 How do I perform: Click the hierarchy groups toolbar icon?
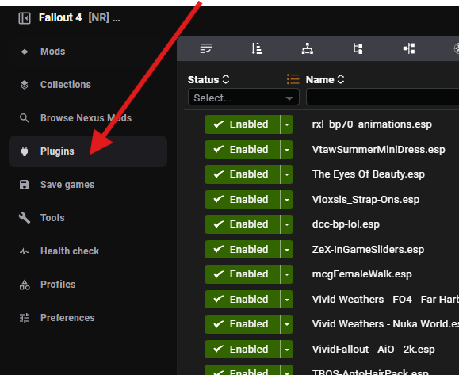click(308, 48)
